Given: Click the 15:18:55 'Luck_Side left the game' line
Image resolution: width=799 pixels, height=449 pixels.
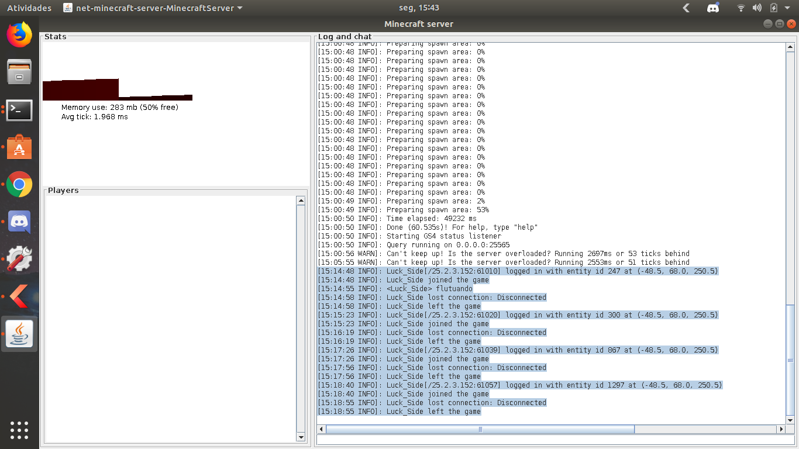Looking at the screenshot, I should (399, 412).
